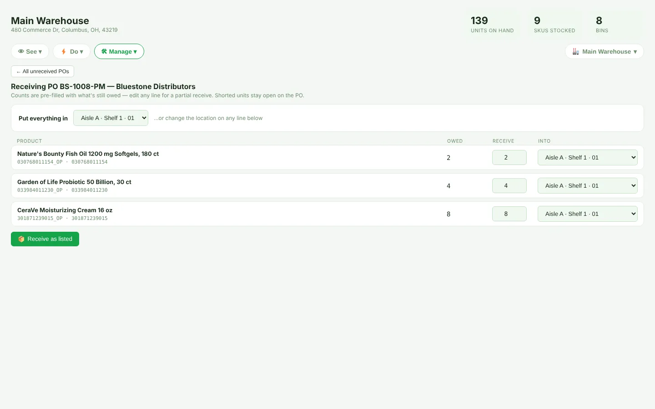This screenshot has width=655, height=409.
Task: Open the Main Warehouse switcher dropdown
Action: tap(604, 51)
